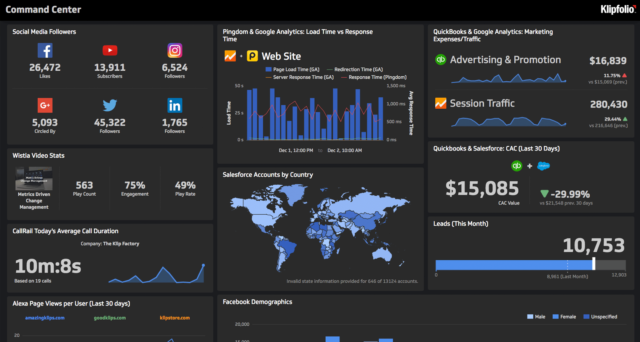Click the Klipfolio logo in header
The width and height of the screenshot is (640, 342).
tap(618, 9)
